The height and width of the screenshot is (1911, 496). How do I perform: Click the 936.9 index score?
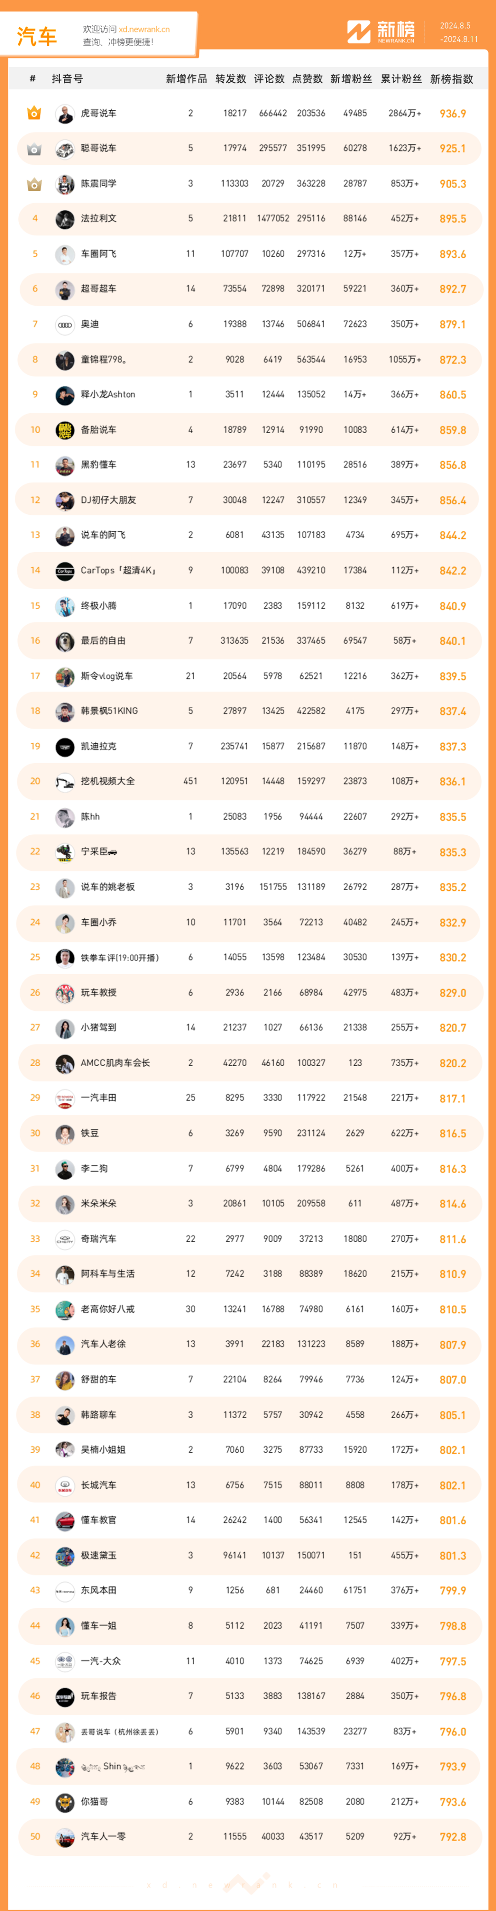coord(453,114)
